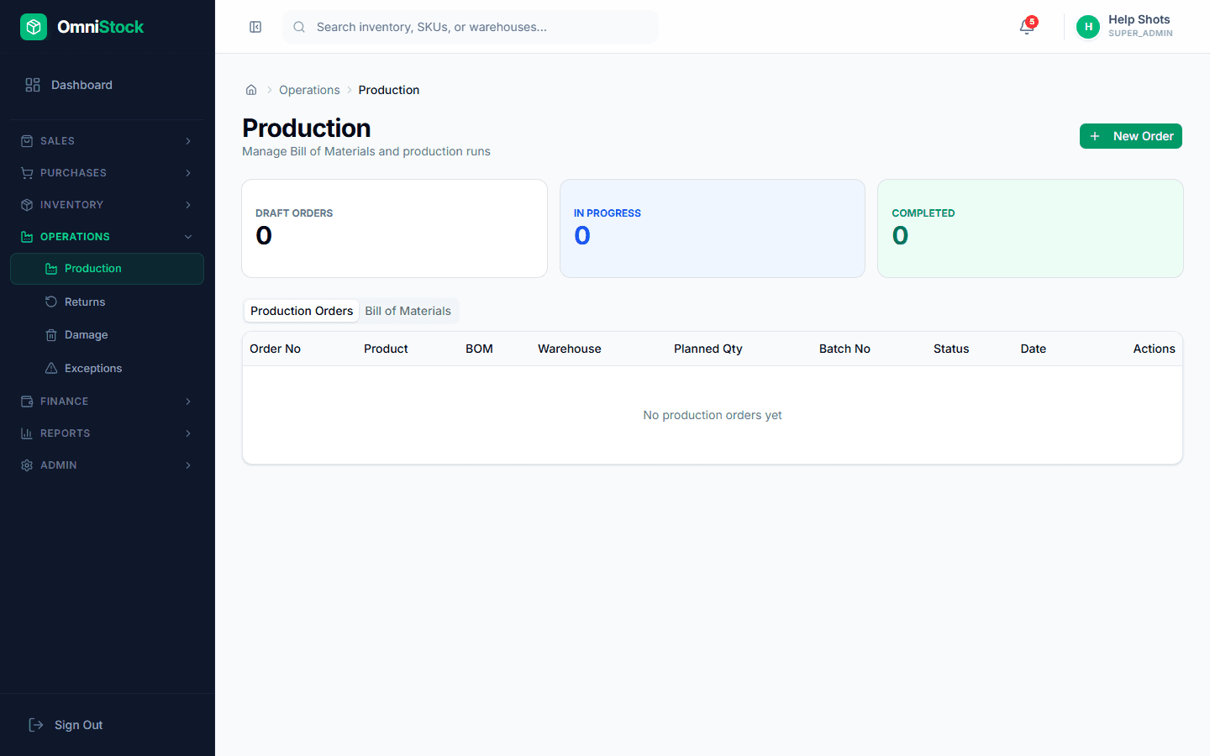The height and width of the screenshot is (756, 1210).
Task: Click the Product column header
Action: pos(386,349)
